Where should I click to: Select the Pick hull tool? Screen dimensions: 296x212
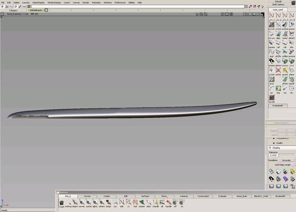click(135, 202)
